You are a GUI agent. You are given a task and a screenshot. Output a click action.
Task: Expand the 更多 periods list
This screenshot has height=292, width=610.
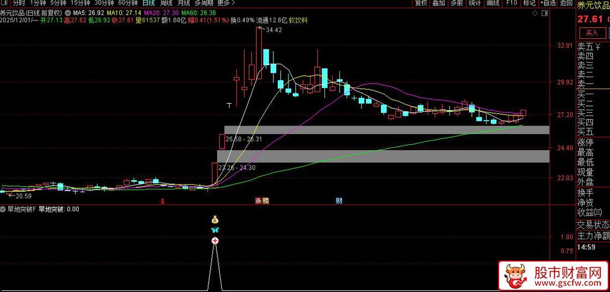click(226, 3)
